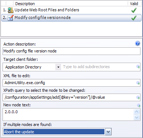Open the Application Directory dropdown arrow

click(x=58, y=67)
